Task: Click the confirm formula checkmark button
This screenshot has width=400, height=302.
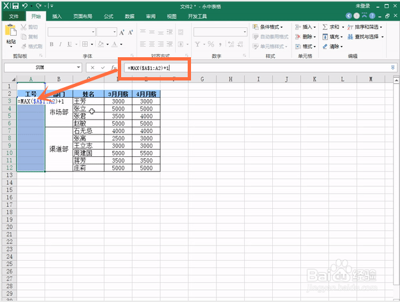Action: pyautogui.click(x=102, y=68)
